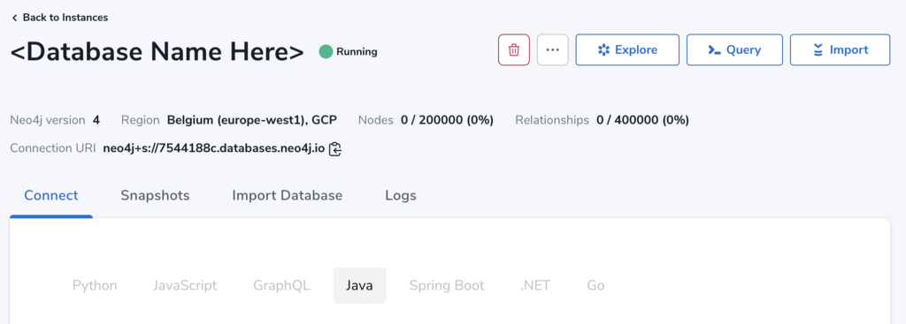Screen dimensions: 906x324
Task: Click the red trash delete icon
Action: (514, 49)
